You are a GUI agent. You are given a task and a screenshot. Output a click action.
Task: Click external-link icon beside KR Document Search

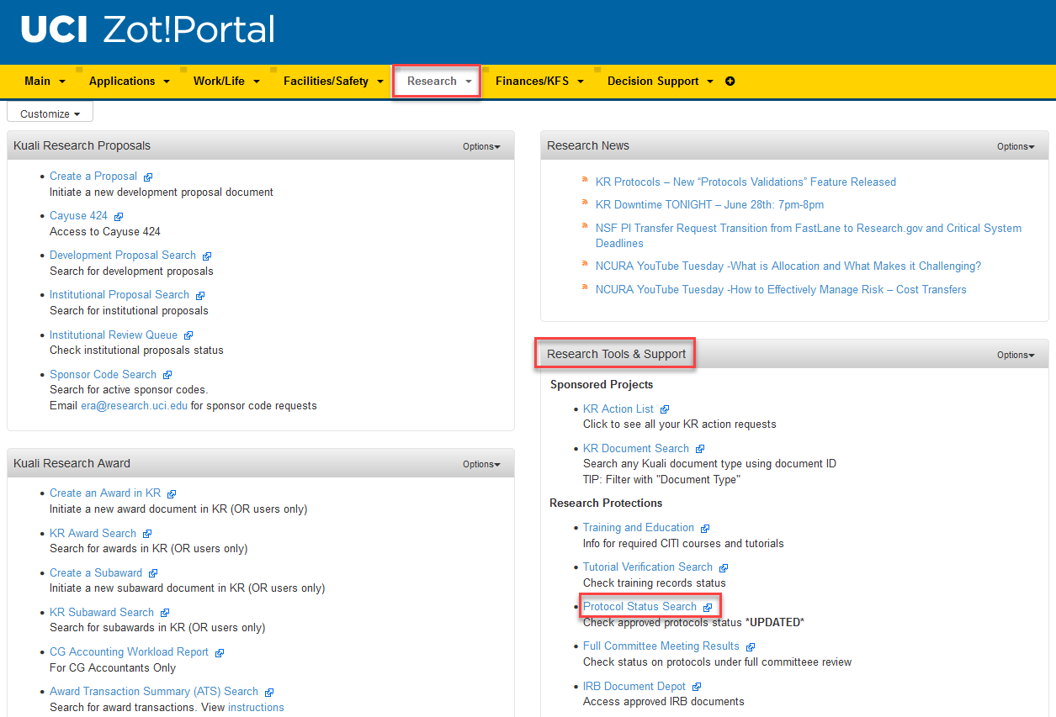[700, 449]
